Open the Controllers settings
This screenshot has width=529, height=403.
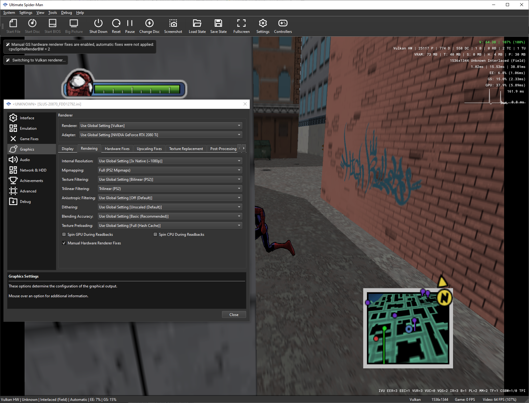[x=282, y=26]
